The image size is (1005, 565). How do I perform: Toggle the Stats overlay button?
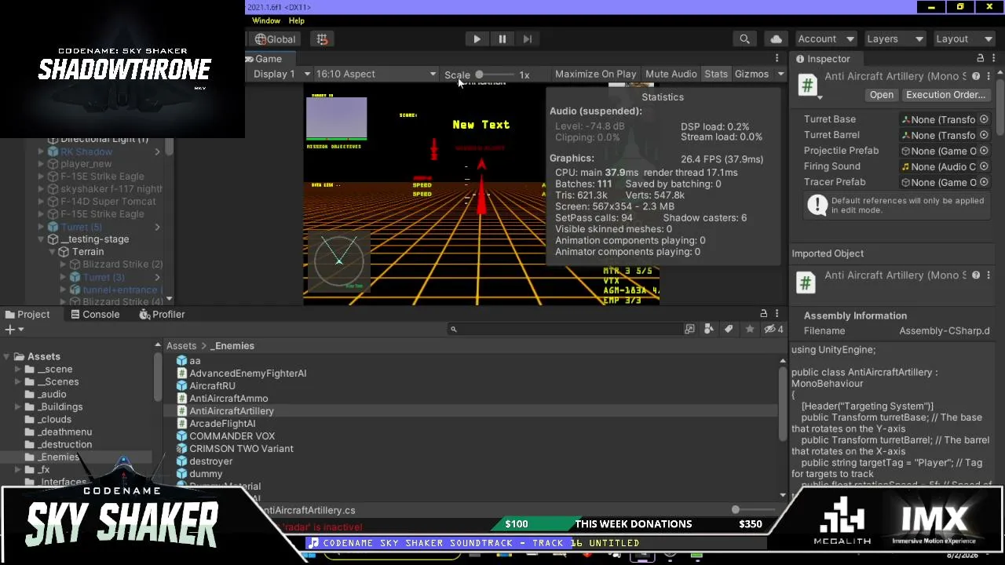click(x=716, y=74)
